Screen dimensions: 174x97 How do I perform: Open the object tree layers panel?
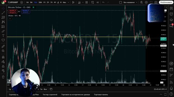click(x=171, y=20)
